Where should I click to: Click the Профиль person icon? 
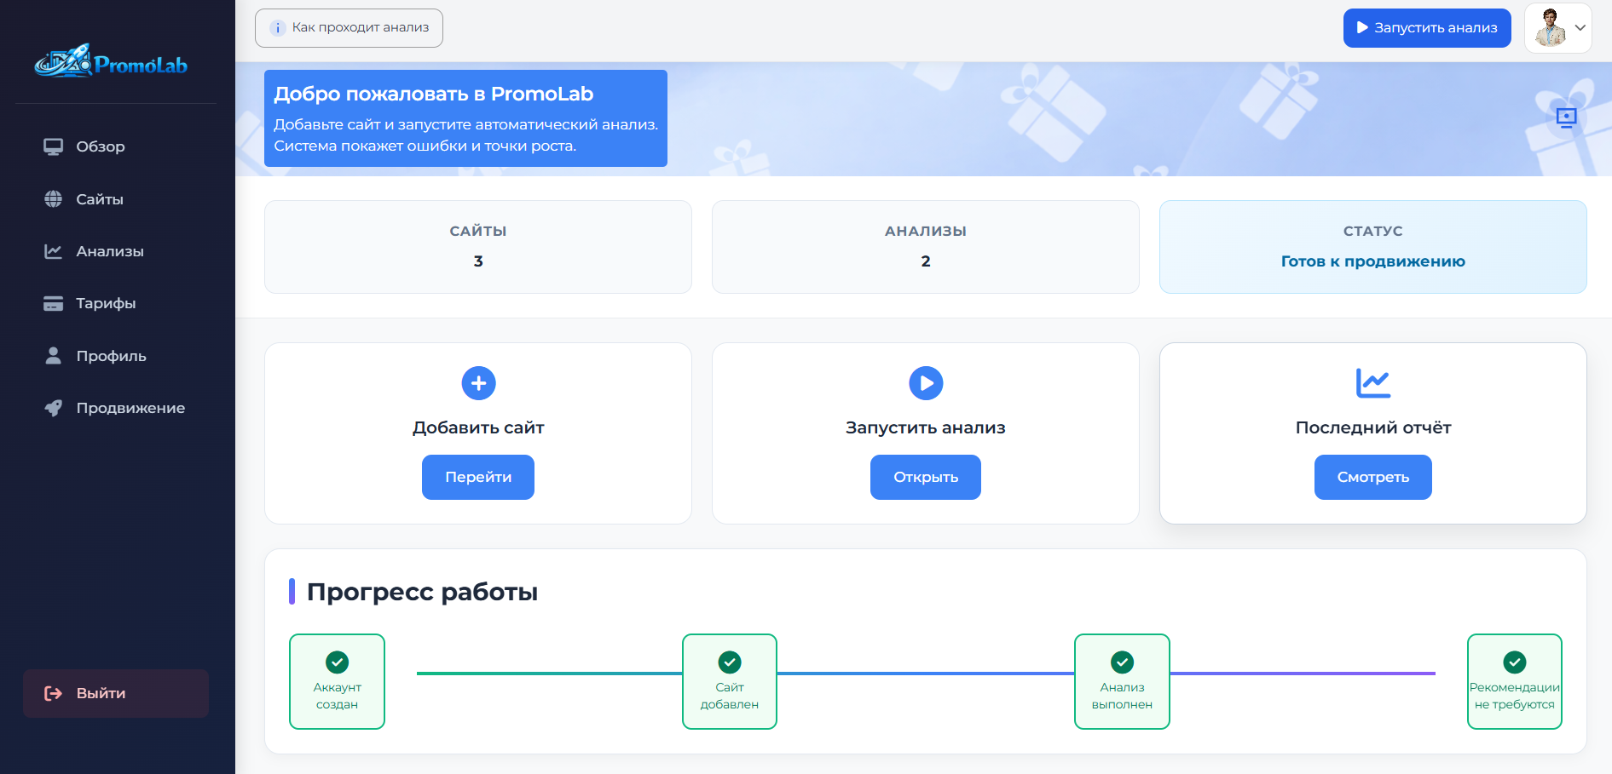click(x=54, y=356)
